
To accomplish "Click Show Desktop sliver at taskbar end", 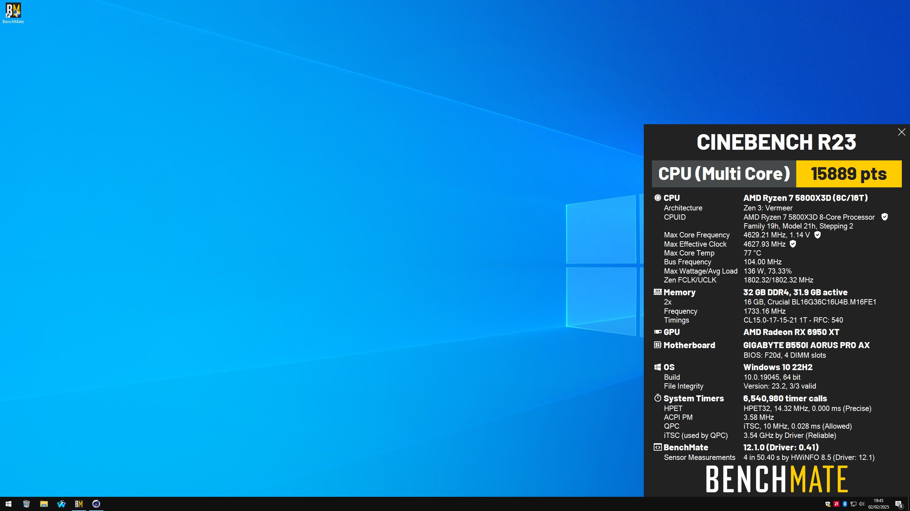I will 909,504.
